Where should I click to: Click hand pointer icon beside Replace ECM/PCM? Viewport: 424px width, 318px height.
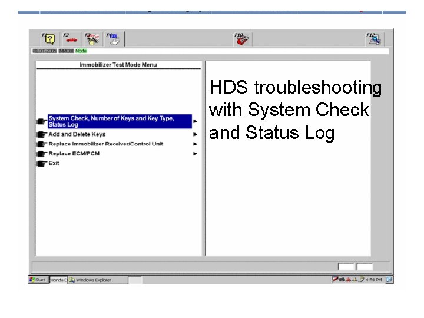(x=41, y=154)
